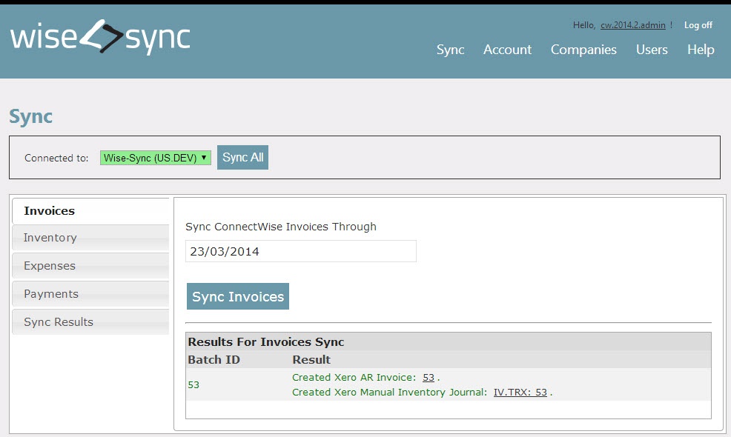Image resolution: width=731 pixels, height=437 pixels.
Task: Go to the Companies page
Action: tap(583, 50)
